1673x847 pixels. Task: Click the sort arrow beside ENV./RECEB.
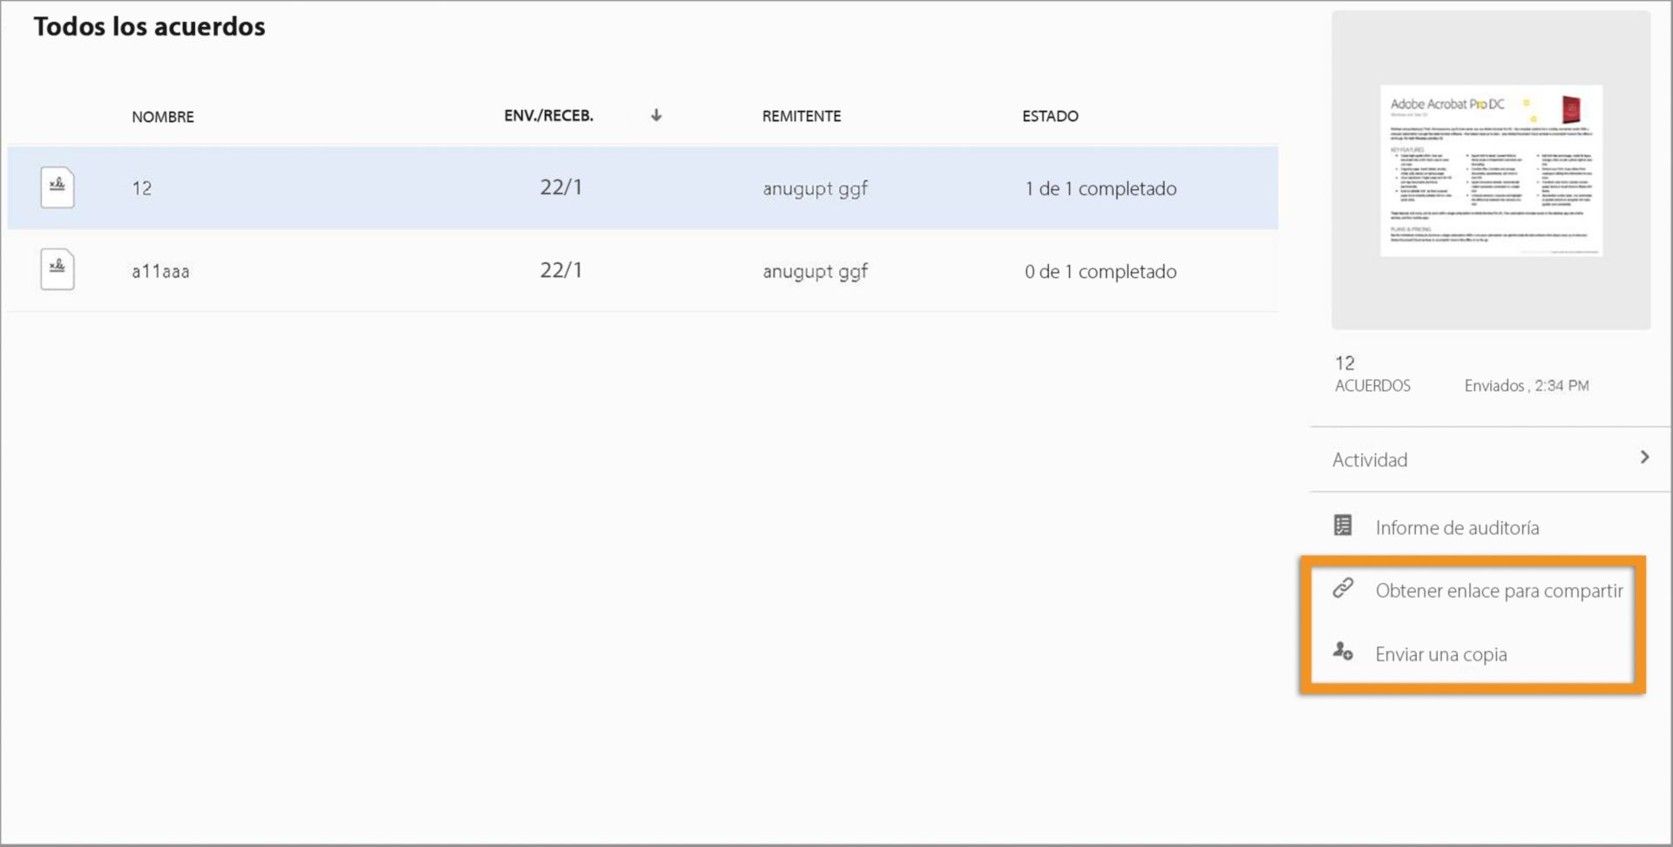tap(656, 115)
